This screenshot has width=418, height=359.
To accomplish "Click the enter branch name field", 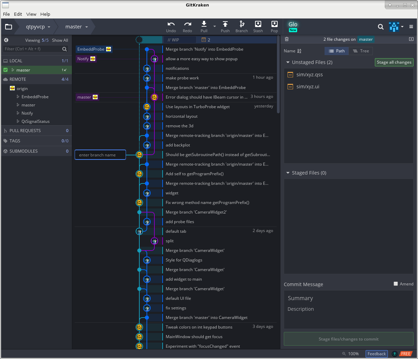I will click(100, 155).
